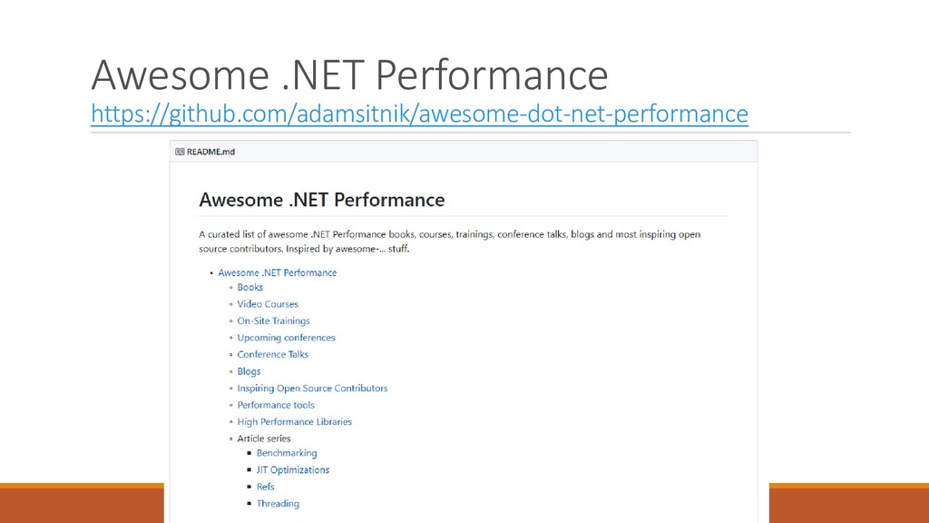Click the Blogs link
The height and width of the screenshot is (523, 929).
point(249,371)
